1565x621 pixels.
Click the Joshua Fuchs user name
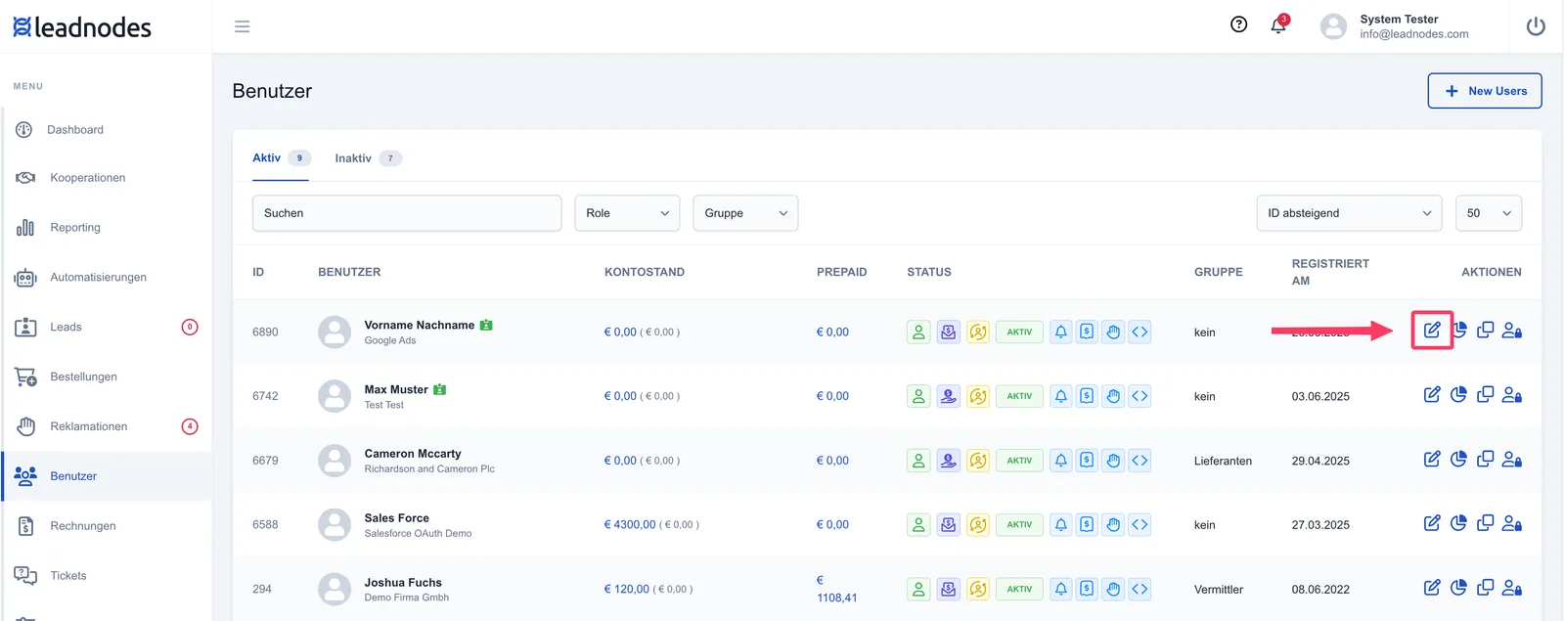(403, 583)
